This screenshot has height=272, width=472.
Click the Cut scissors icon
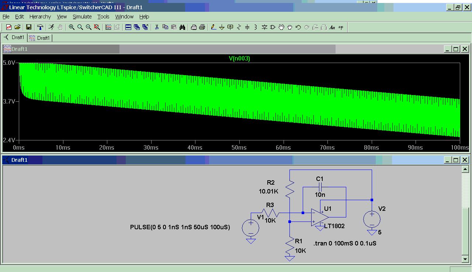click(157, 27)
